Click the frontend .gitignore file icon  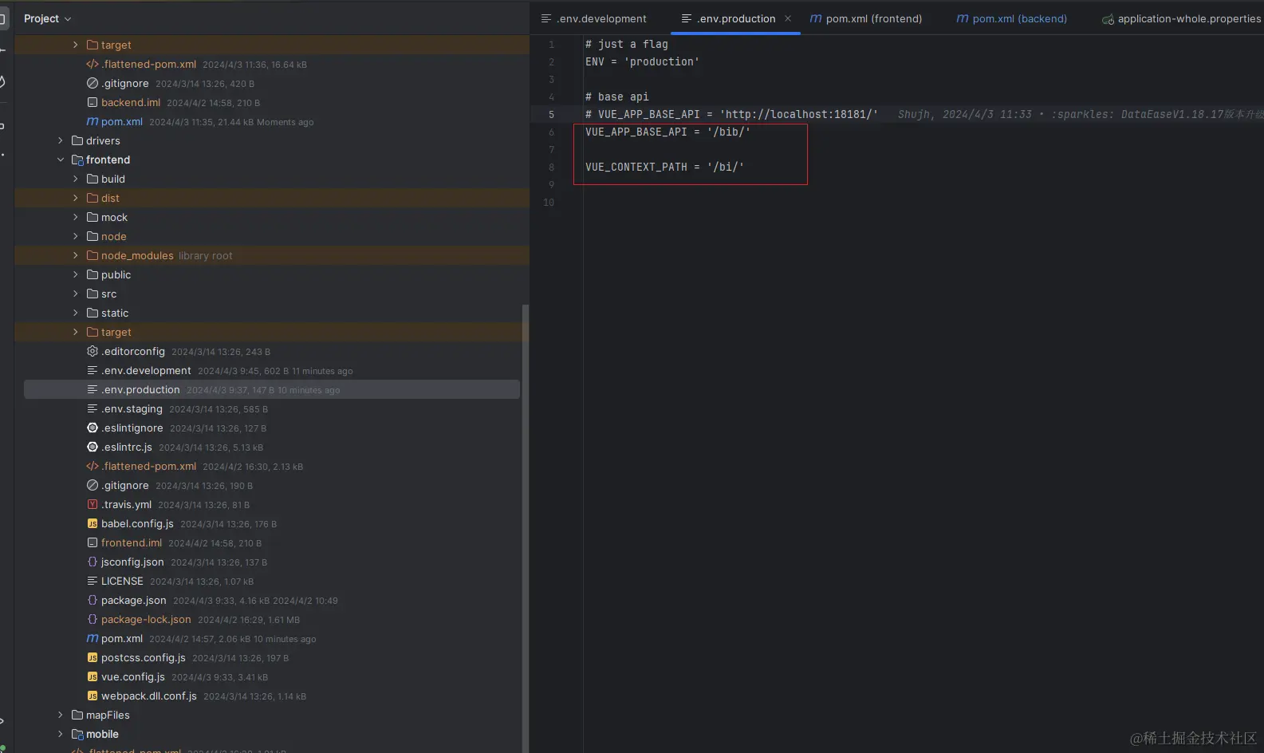(x=93, y=485)
